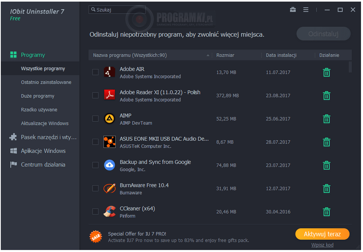This screenshot has width=363, height=252.
Task: Check the BurnAware Free 10.4 checkbox
Action: click(95, 188)
